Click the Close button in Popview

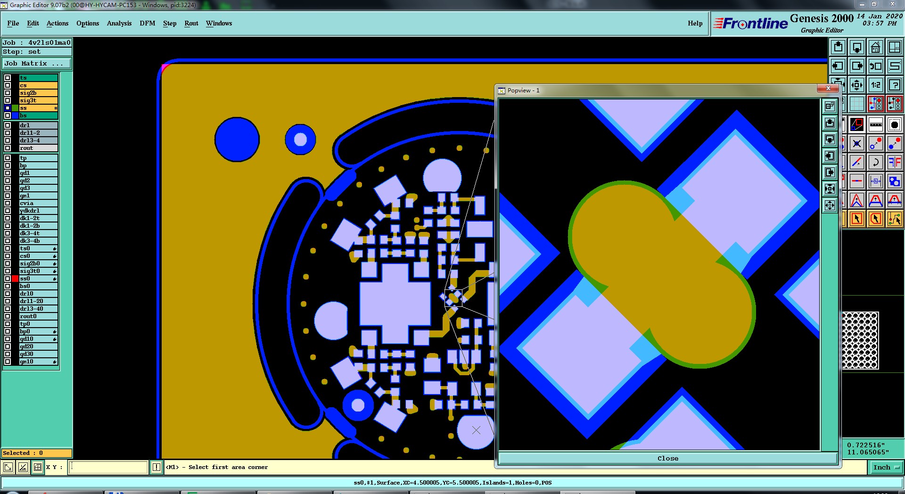click(668, 458)
